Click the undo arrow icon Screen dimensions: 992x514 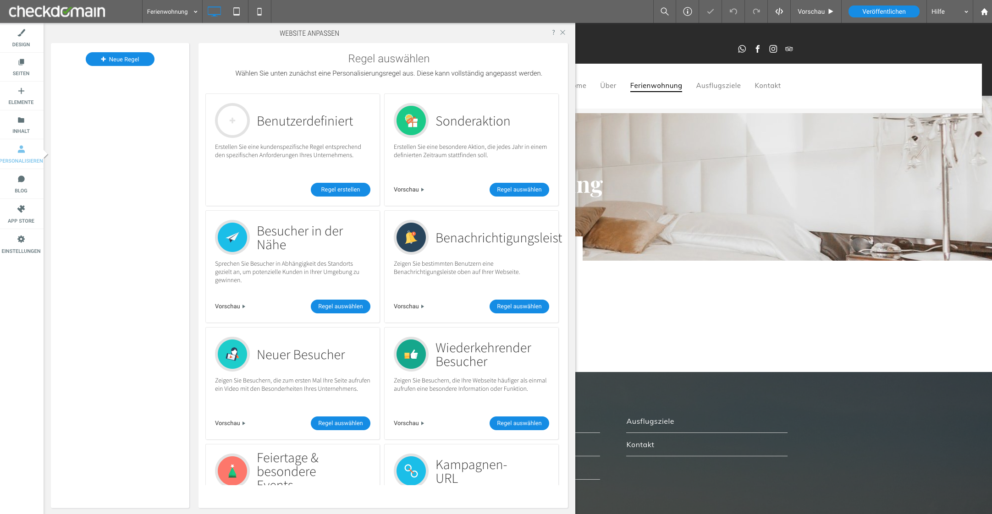coord(733,11)
